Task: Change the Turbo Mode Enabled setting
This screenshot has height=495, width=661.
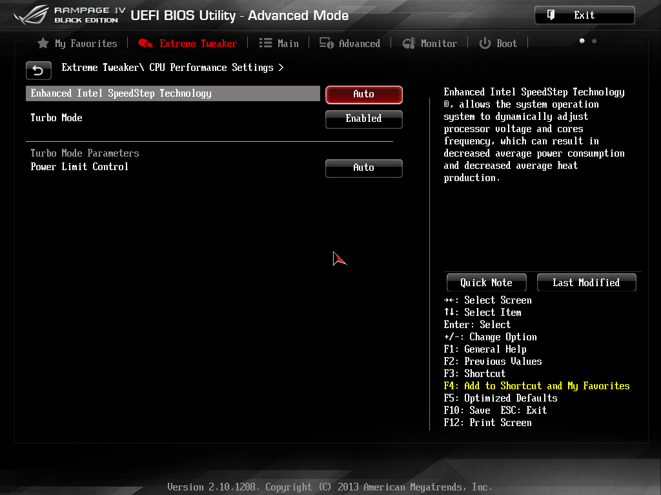Action: (x=363, y=119)
